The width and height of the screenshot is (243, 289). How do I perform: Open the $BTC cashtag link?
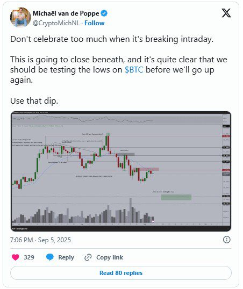pos(134,70)
